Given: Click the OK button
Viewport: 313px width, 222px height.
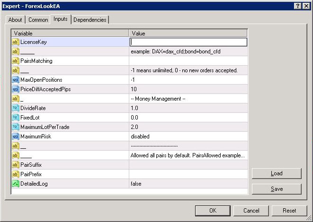Looking at the screenshot, I should 213,211.
